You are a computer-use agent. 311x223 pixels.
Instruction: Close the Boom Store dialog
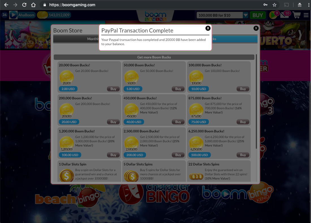(256, 28)
